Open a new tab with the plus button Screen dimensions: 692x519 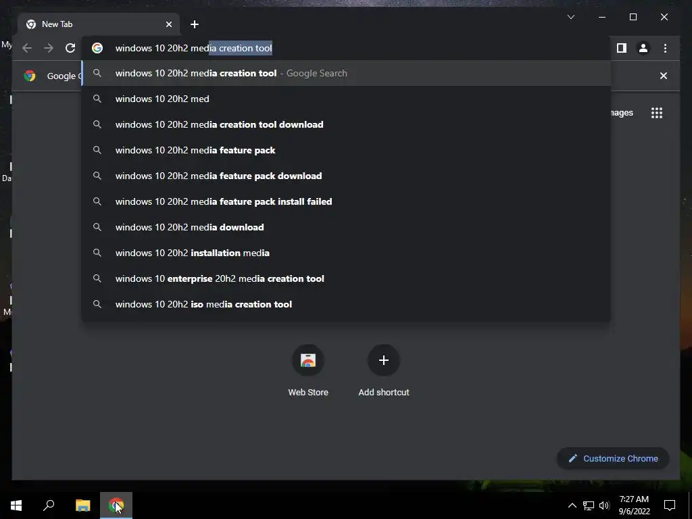click(x=195, y=24)
